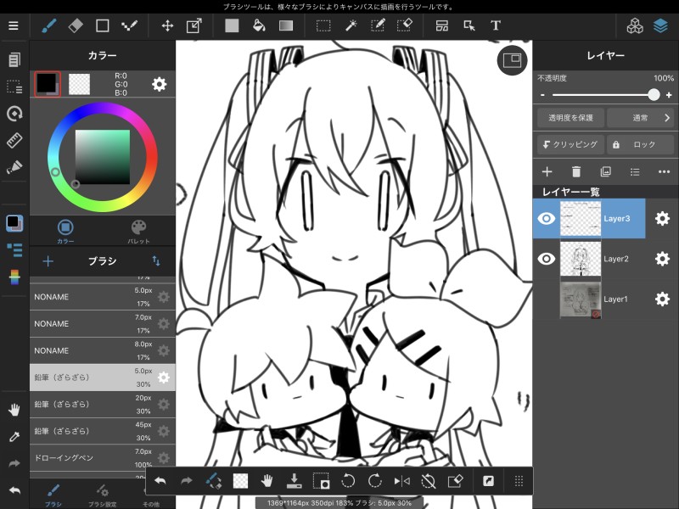Select the Eraser tool

76,26
